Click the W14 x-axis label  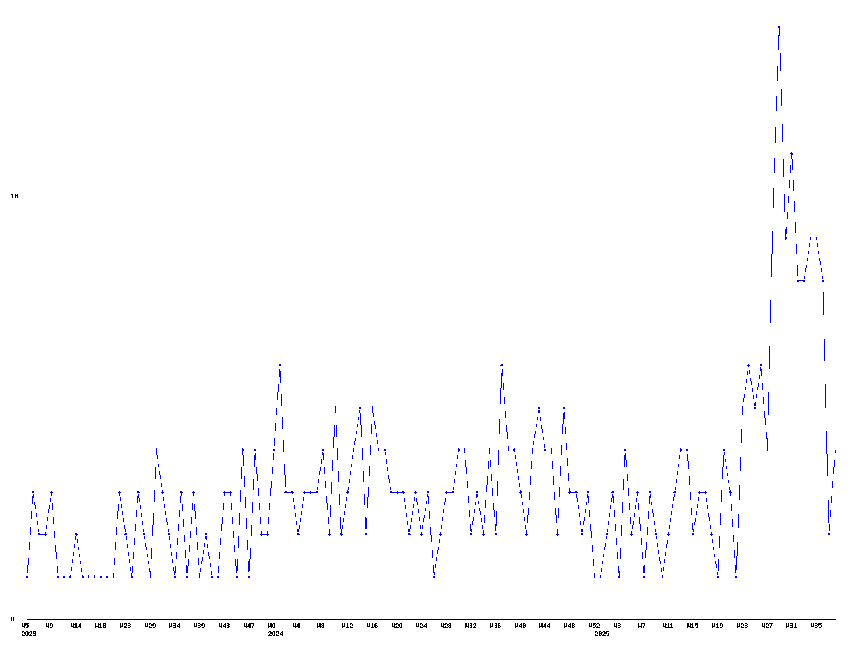coord(76,626)
